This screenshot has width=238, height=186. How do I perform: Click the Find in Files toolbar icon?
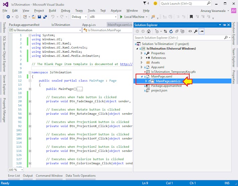tap(153, 17)
